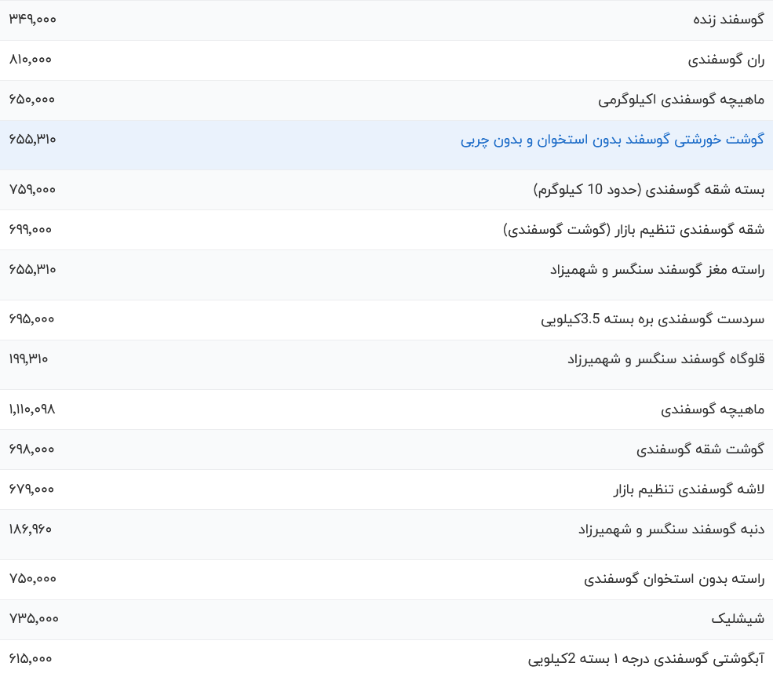Click the گوسفند زنده product name

tap(728, 20)
